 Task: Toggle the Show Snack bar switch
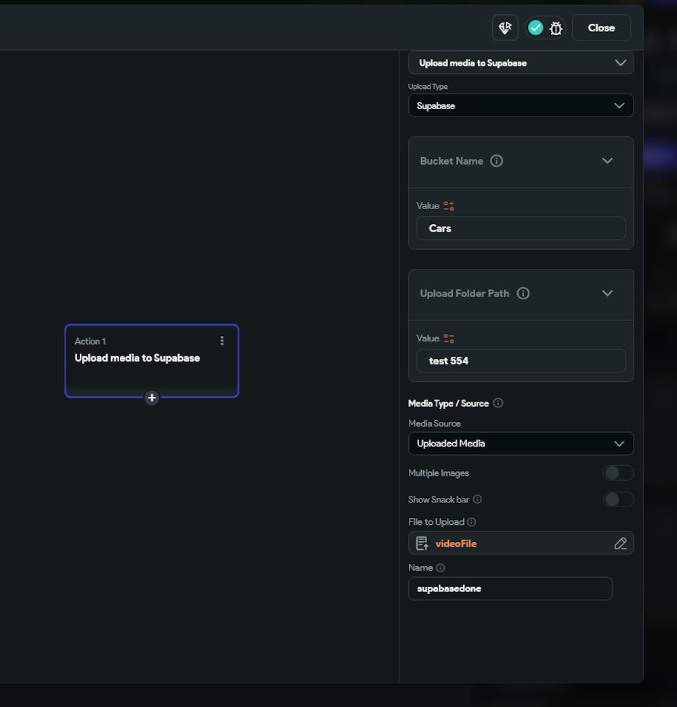pyautogui.click(x=618, y=500)
